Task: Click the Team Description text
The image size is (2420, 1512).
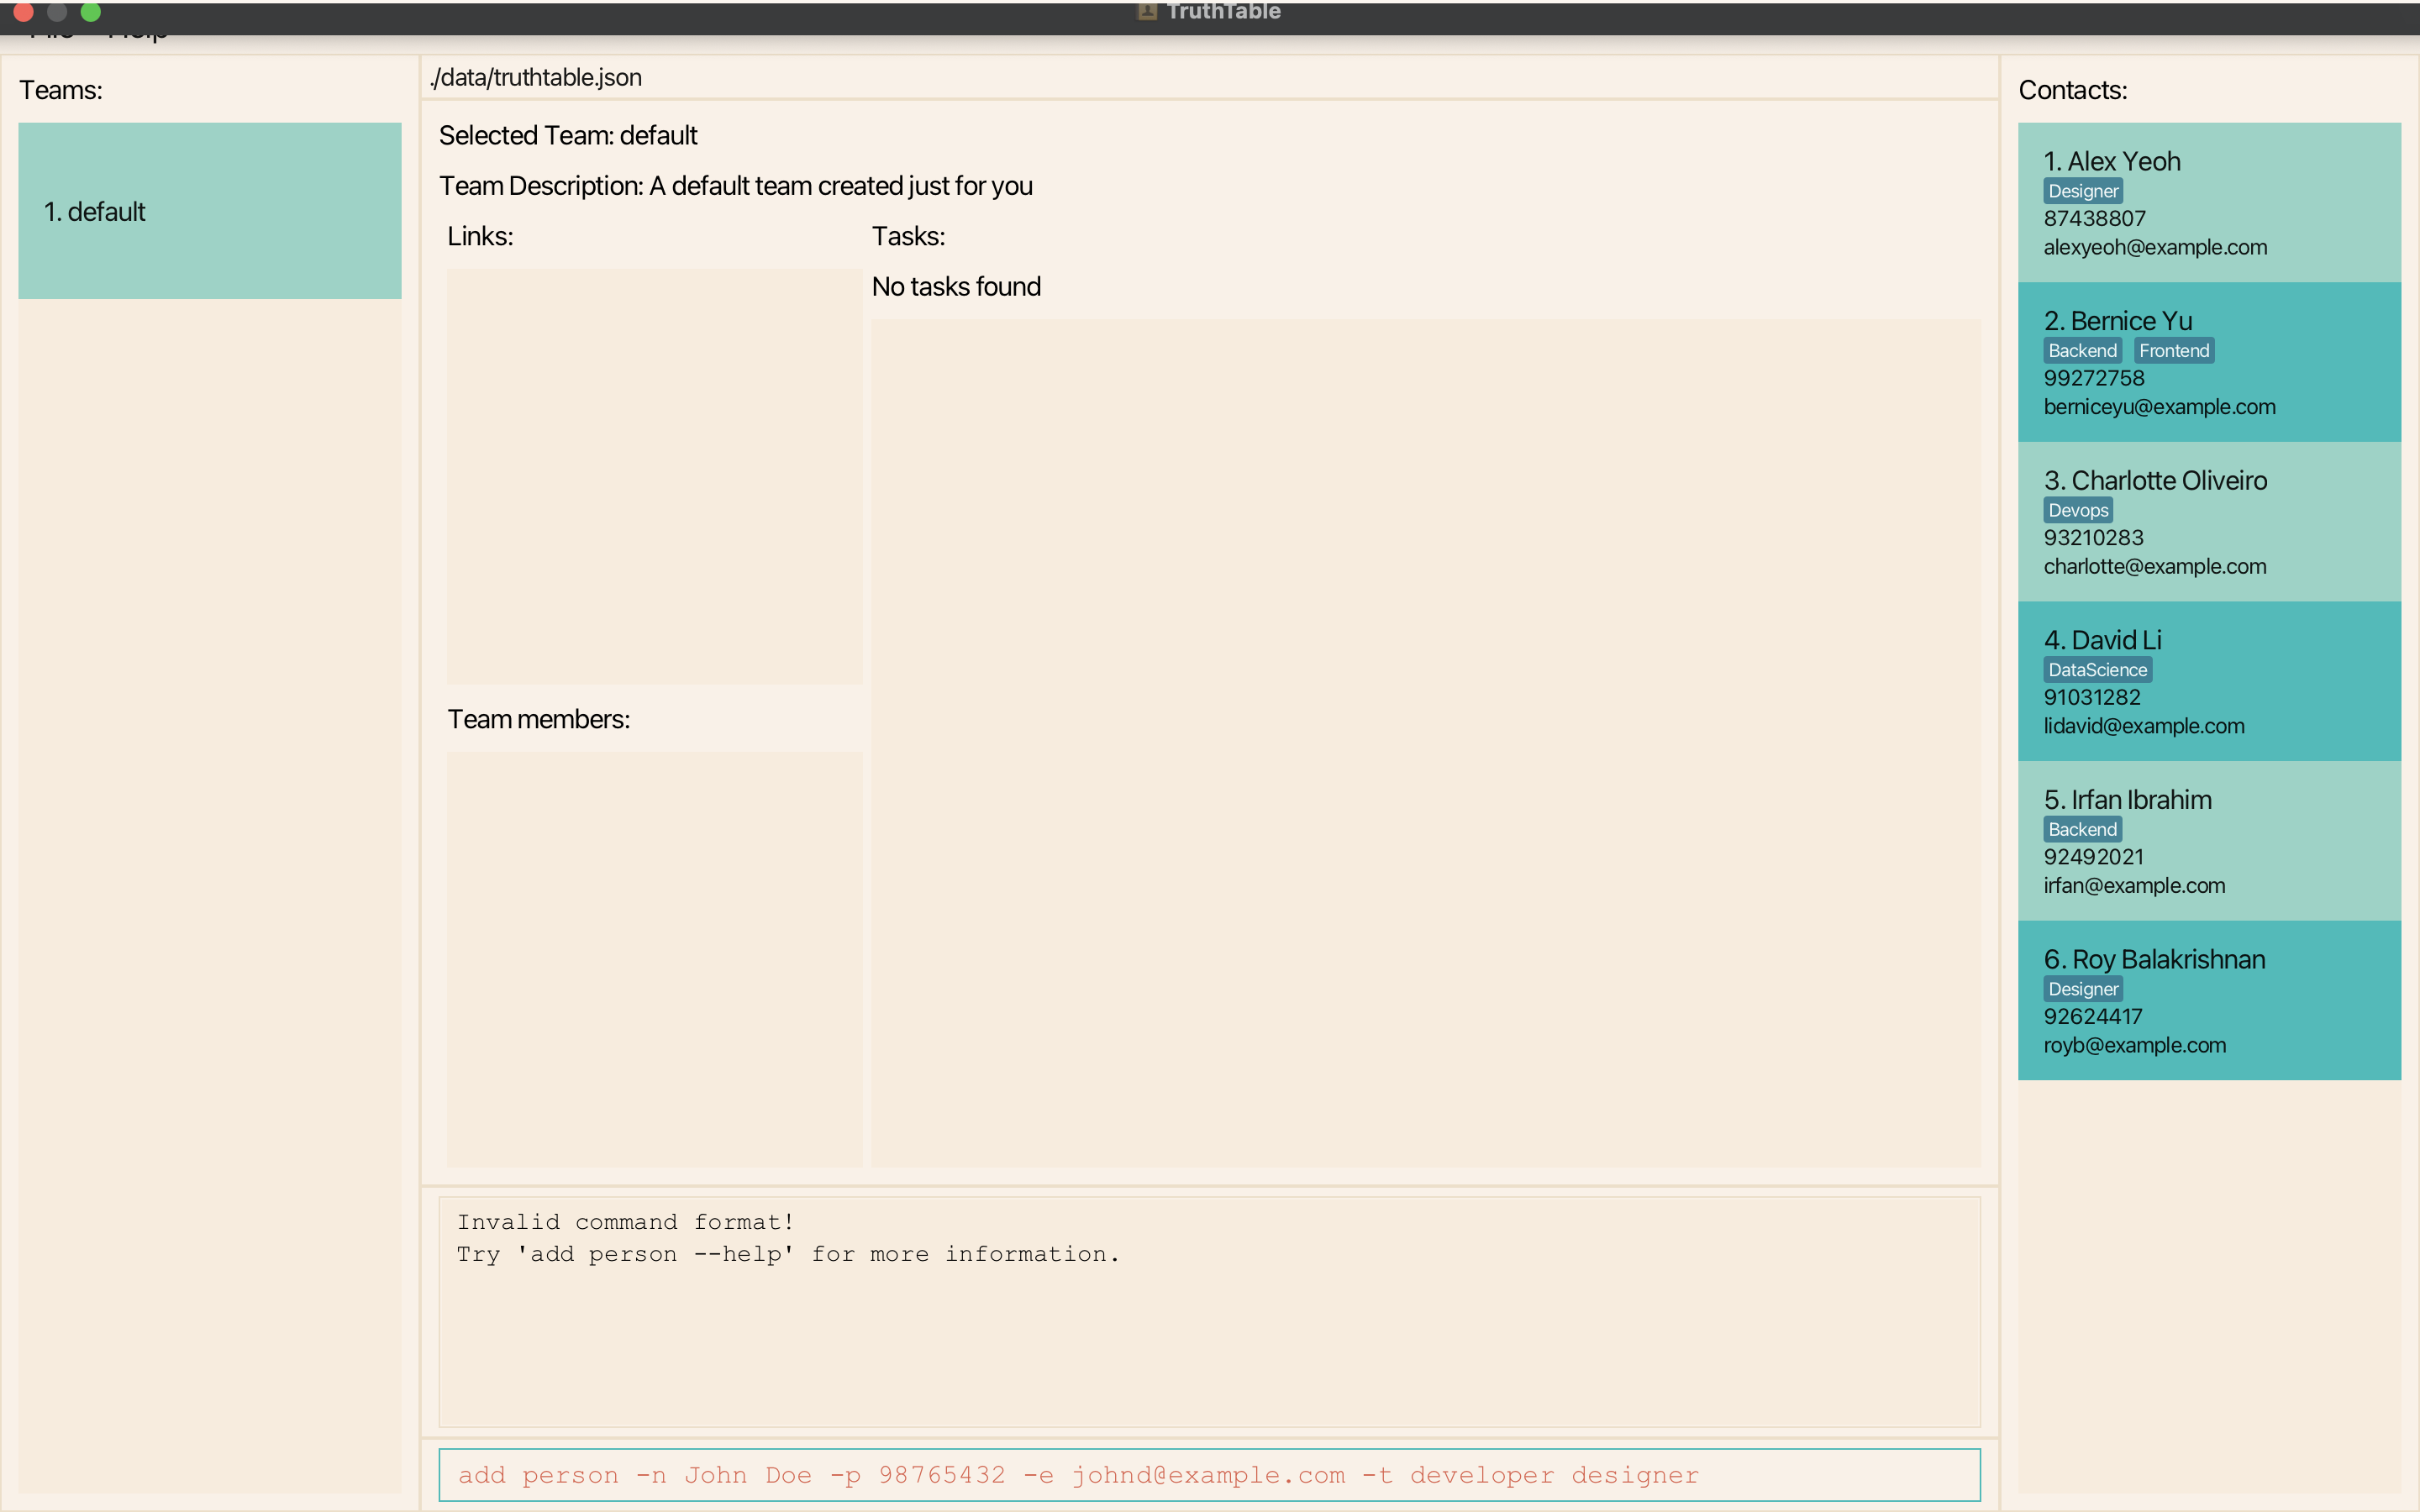Action: [x=736, y=186]
